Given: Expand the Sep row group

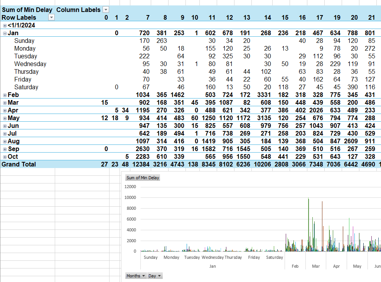Looking at the screenshot, I should [x=5, y=149].
